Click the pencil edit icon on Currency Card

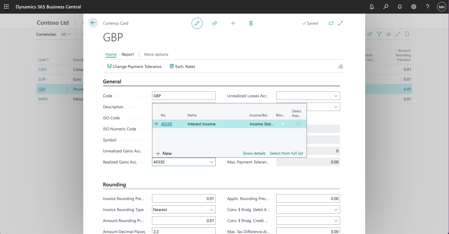[x=197, y=23]
